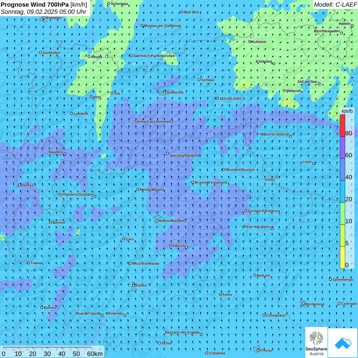The image size is (358, 358).
Task: Click the Pordenone city label
Action: click(x=315, y=304)
